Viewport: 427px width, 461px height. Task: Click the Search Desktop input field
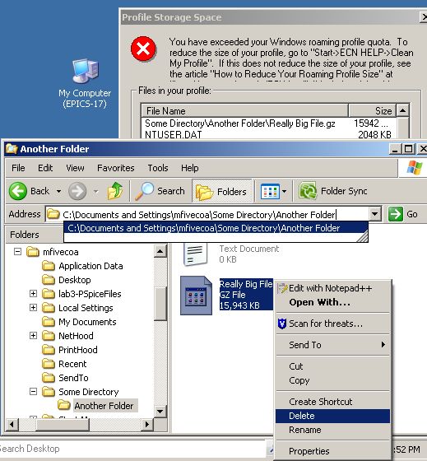[x=132, y=449]
